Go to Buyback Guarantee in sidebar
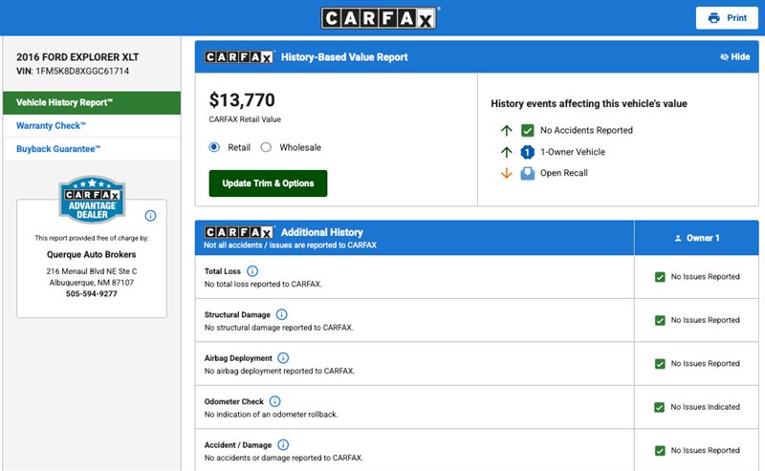 (58, 149)
